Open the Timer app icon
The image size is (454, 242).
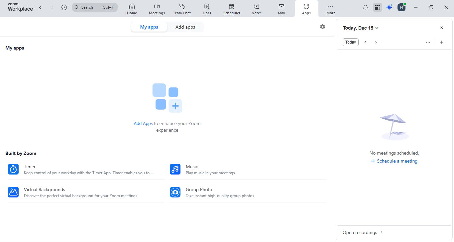(13, 169)
